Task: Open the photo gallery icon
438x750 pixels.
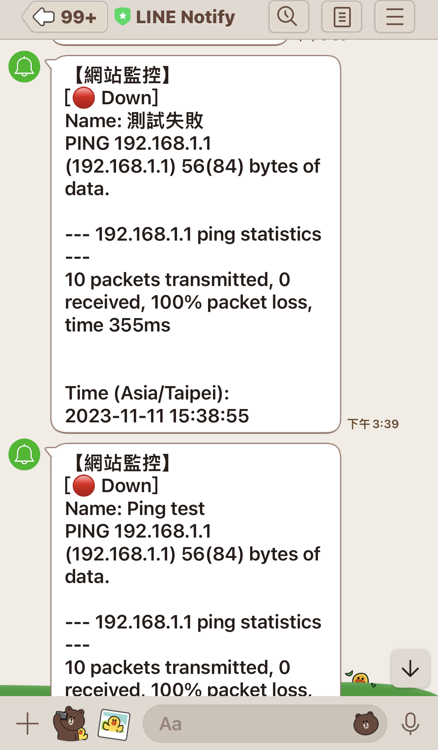Action: (x=114, y=724)
